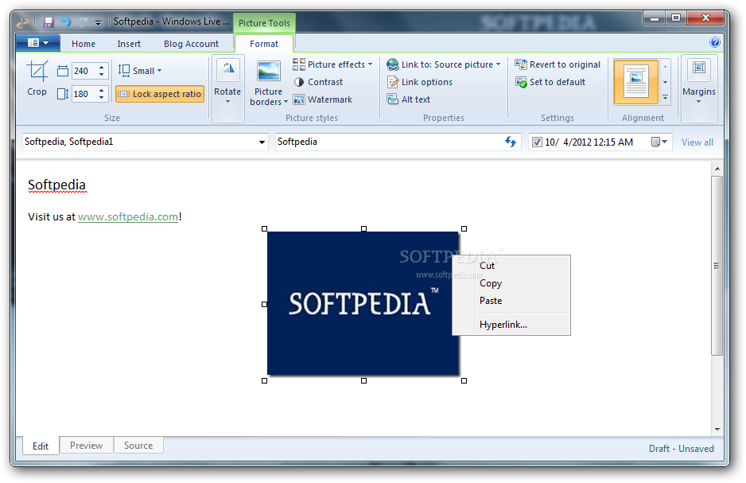Open the date picker calendar icon
This screenshot has width=746, height=483.
pos(659,142)
